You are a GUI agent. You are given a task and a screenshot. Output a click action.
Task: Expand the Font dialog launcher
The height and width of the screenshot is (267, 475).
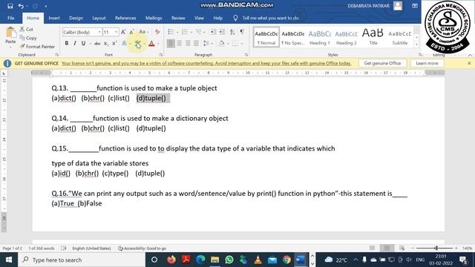coord(161,55)
